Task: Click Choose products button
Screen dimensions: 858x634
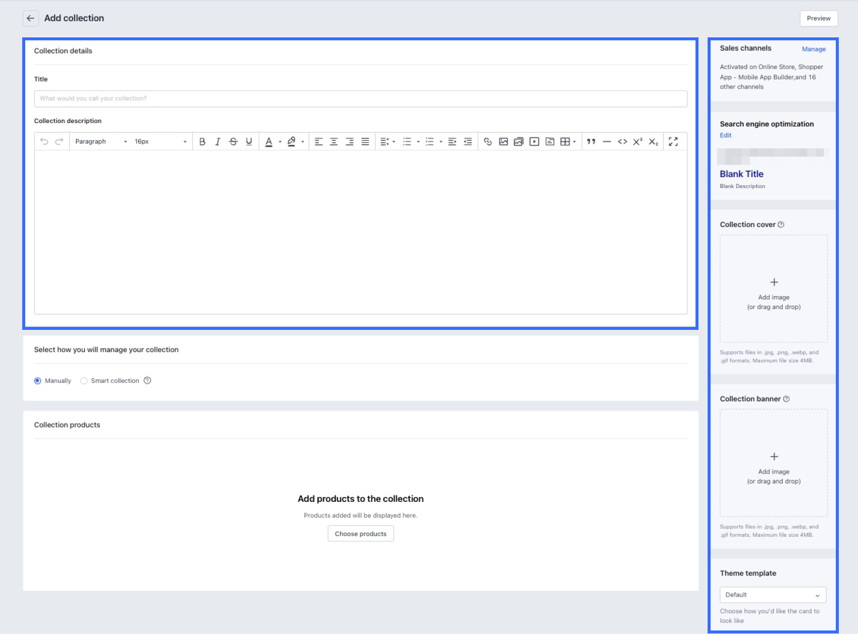Action: [x=360, y=534]
